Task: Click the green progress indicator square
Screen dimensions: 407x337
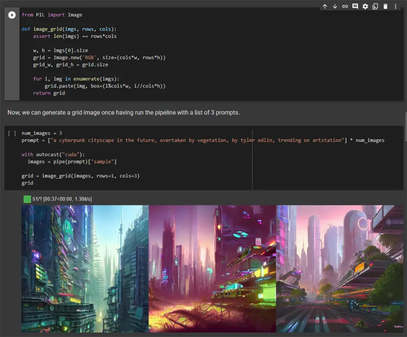Action: pos(27,199)
